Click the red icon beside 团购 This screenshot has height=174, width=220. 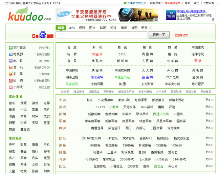click(x=11, y=81)
